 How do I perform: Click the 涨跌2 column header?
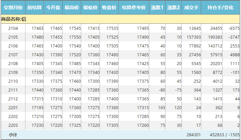click(x=173, y=7)
